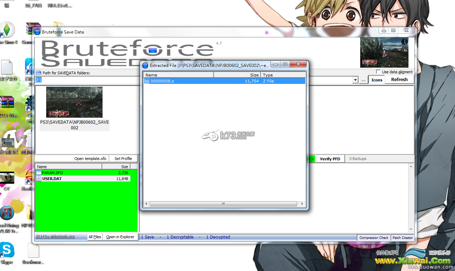455x271 pixels.
Task: Click the Bruteforce Save Data title bar icon
Action: click(x=37, y=32)
